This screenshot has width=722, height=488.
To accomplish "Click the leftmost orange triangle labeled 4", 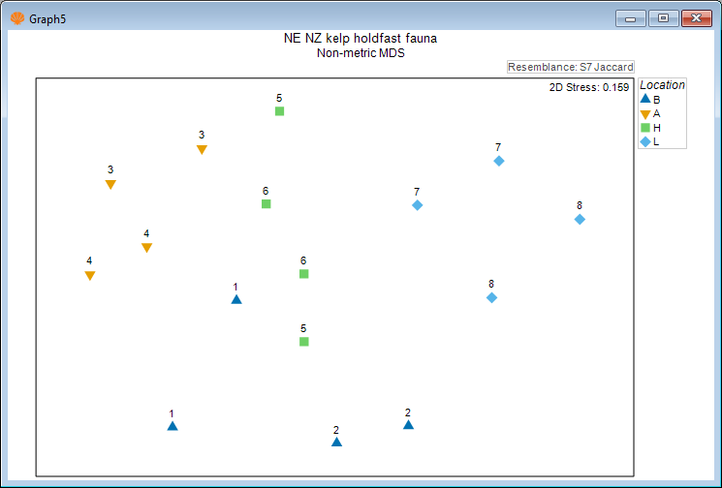I will (x=90, y=276).
